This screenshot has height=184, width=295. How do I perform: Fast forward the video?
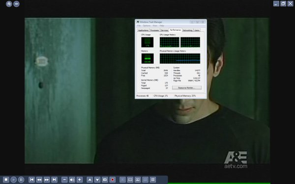click(x=47, y=180)
